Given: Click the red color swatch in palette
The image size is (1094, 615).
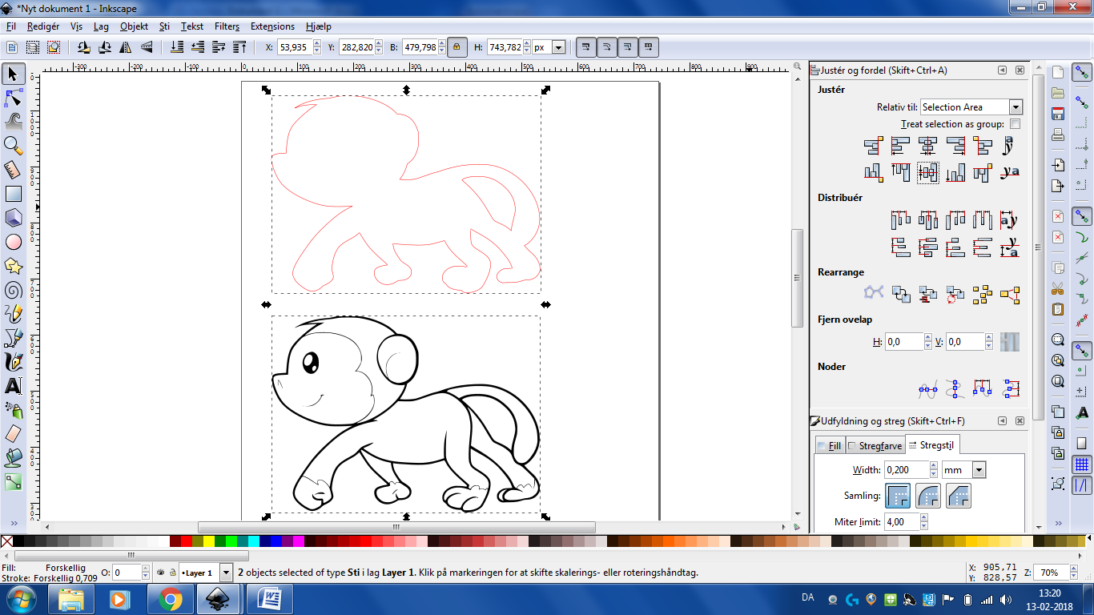Looking at the screenshot, I should point(186,541).
